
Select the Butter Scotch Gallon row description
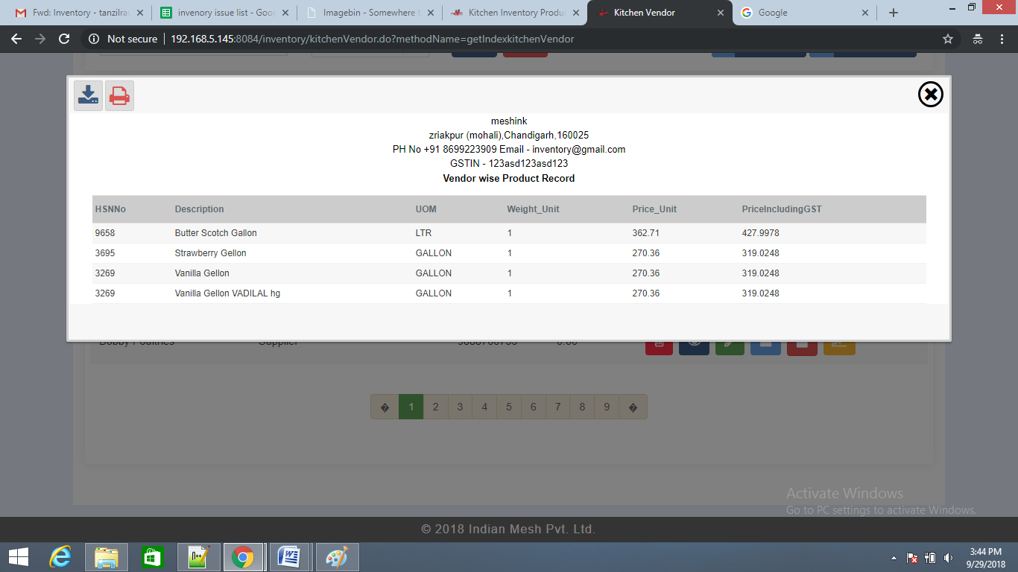[215, 233]
